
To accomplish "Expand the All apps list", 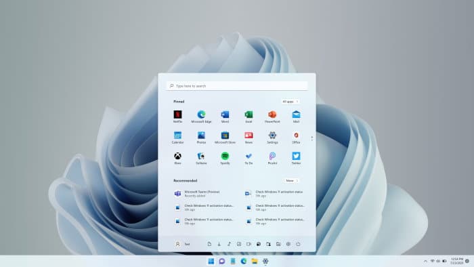I will (x=290, y=102).
